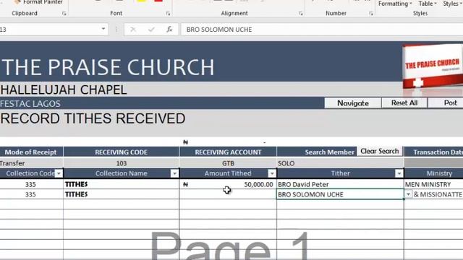The height and width of the screenshot is (260, 463).
Task: Click the Navigate button
Action: pyautogui.click(x=352, y=103)
